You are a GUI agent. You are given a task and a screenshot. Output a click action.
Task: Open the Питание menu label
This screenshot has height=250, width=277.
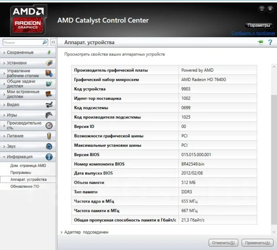[15, 136]
